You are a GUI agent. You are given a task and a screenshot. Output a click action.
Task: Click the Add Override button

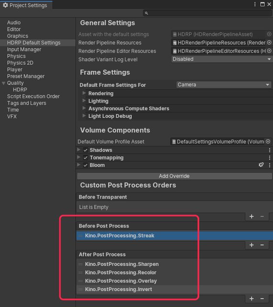(174, 176)
